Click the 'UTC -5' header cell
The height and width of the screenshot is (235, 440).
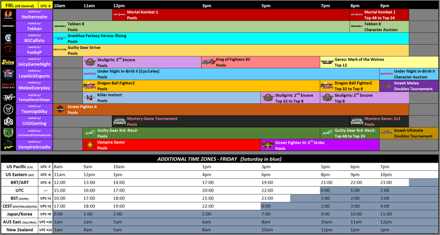tap(45, 6)
